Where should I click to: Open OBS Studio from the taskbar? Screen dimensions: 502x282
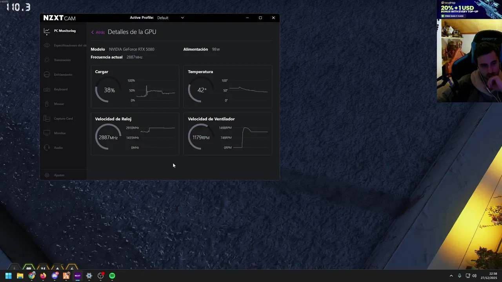(x=101, y=276)
